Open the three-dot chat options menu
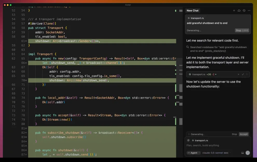Image resolution: width=257 pixels, height=162 pixels. pos(249,10)
